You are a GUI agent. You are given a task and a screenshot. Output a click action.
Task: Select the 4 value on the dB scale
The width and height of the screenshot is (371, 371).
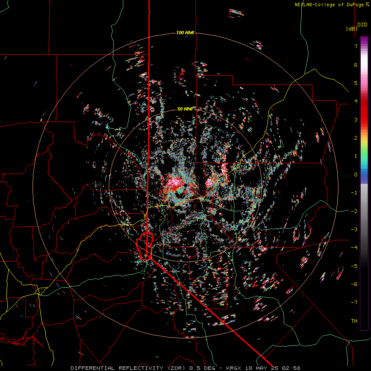pyautogui.click(x=356, y=101)
